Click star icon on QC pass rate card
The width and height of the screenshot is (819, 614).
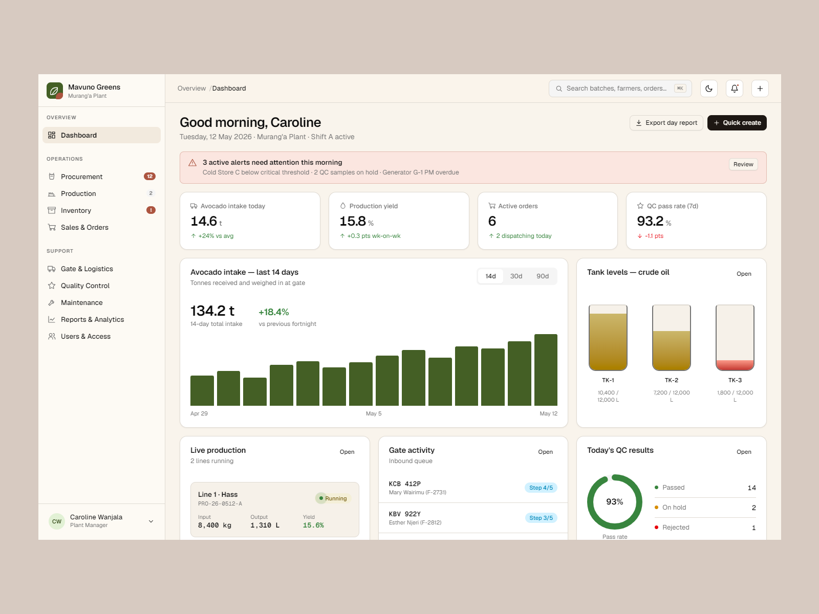[x=640, y=206]
